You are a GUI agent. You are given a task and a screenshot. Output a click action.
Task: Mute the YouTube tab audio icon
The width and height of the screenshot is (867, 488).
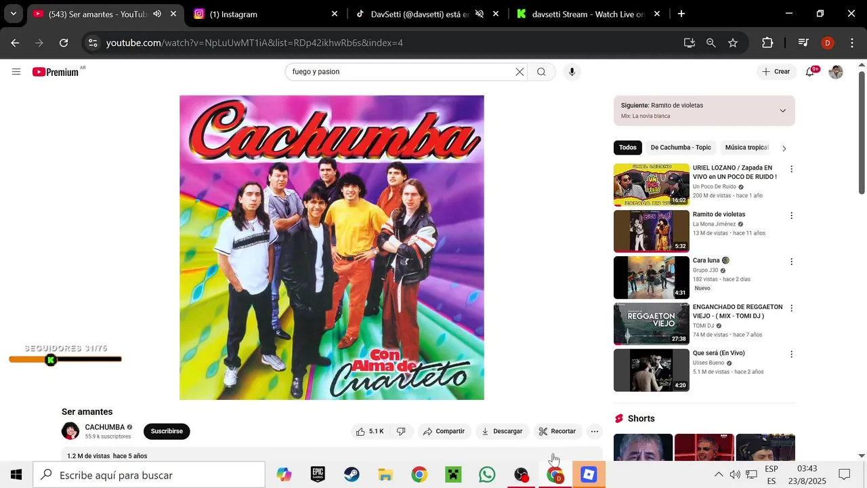pos(157,14)
